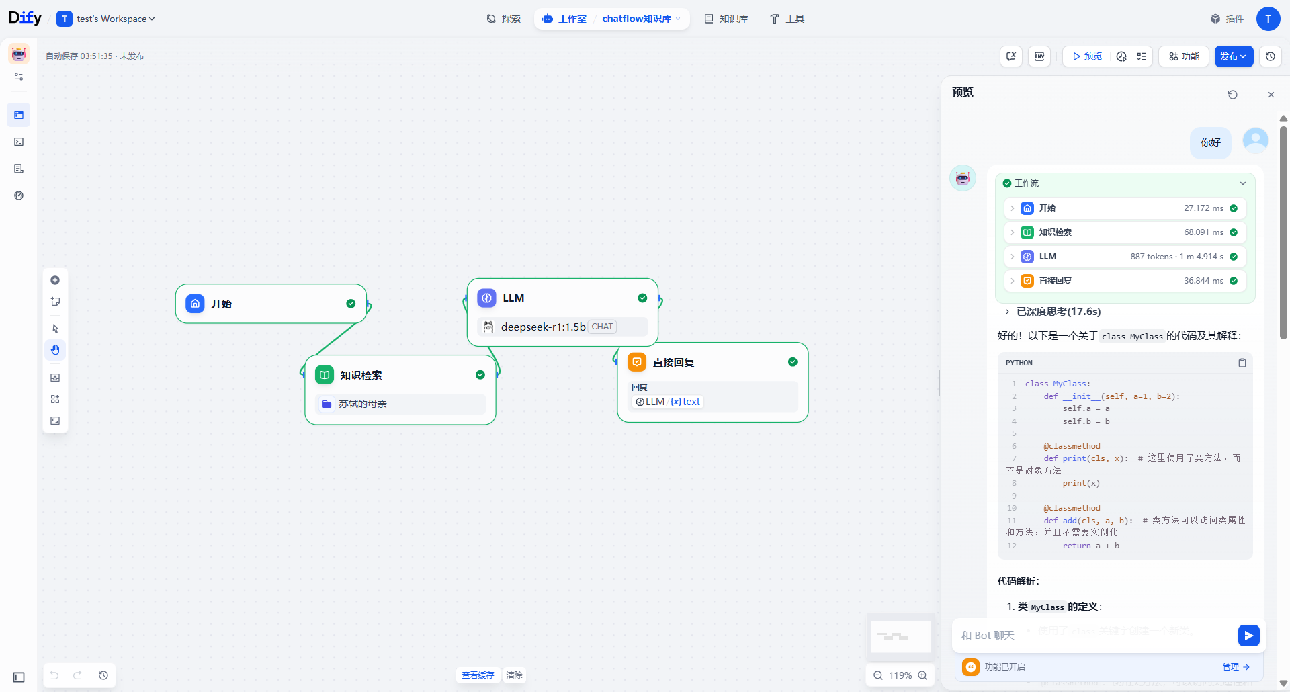Open version history icon at top right

(1271, 56)
